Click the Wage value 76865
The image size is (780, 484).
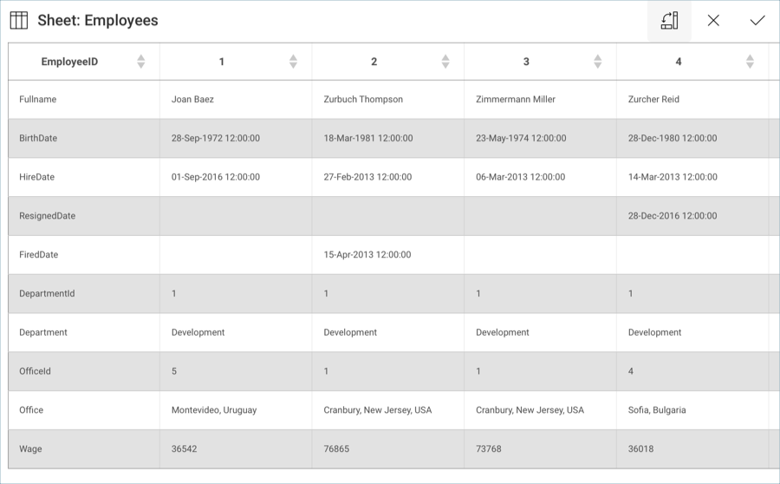click(338, 449)
